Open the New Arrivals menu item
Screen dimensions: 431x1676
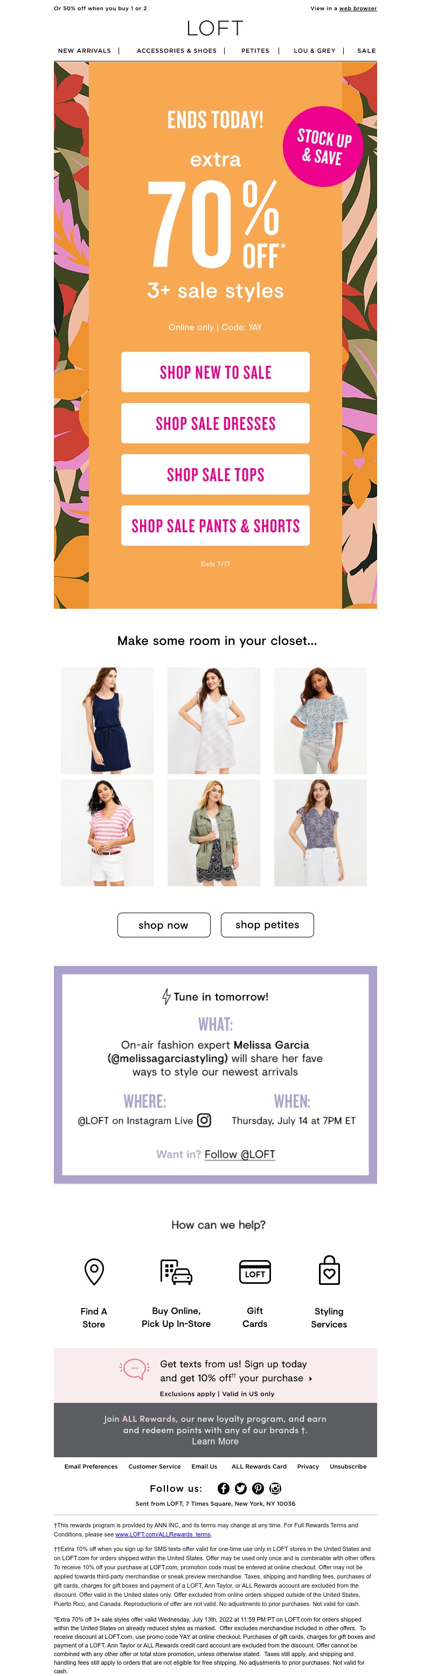(85, 51)
